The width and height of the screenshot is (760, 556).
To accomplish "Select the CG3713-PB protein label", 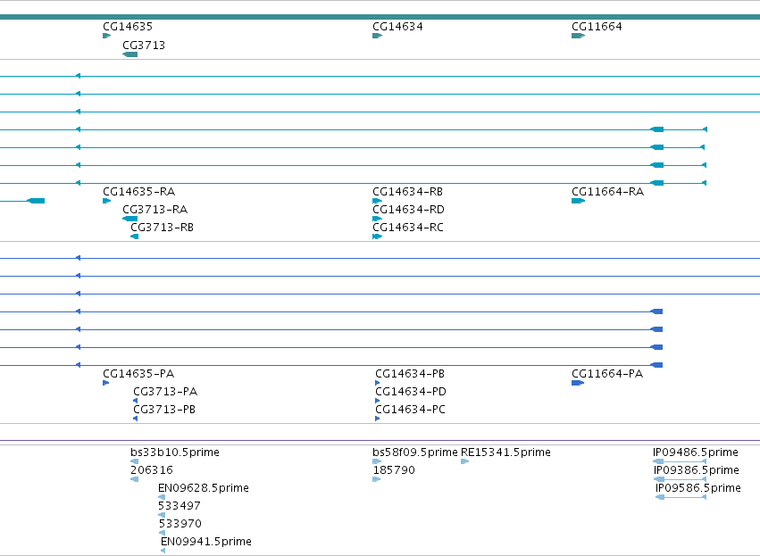I will pyautogui.click(x=163, y=410).
